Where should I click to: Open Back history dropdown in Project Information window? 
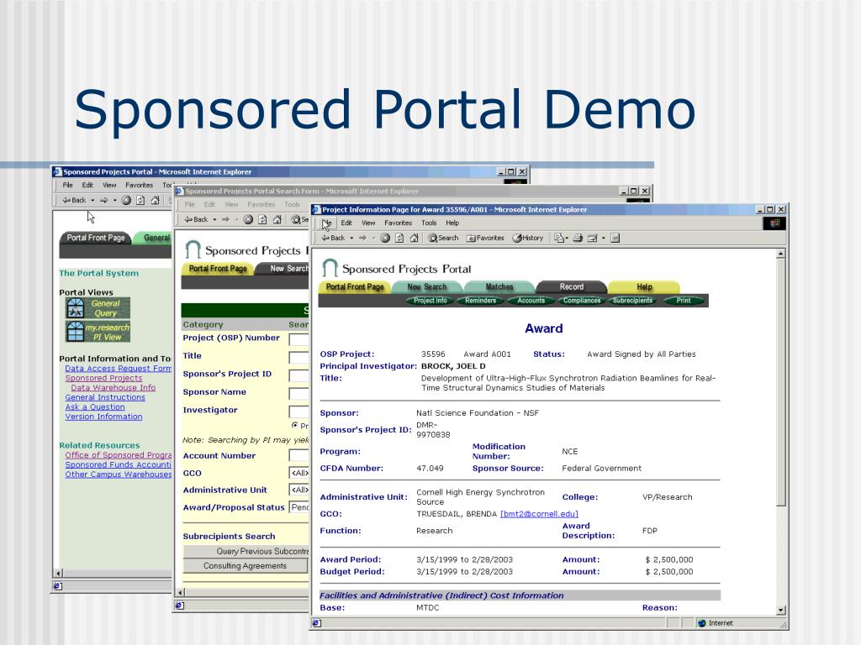pyautogui.click(x=351, y=238)
